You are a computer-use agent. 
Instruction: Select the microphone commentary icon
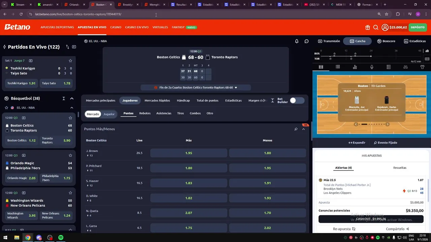coord(372,67)
